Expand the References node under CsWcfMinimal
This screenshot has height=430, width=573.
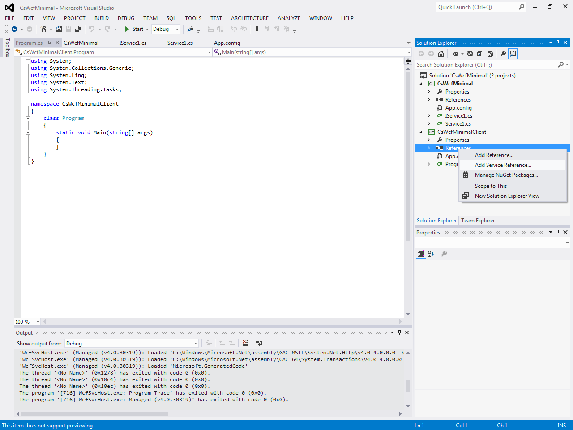428,99
